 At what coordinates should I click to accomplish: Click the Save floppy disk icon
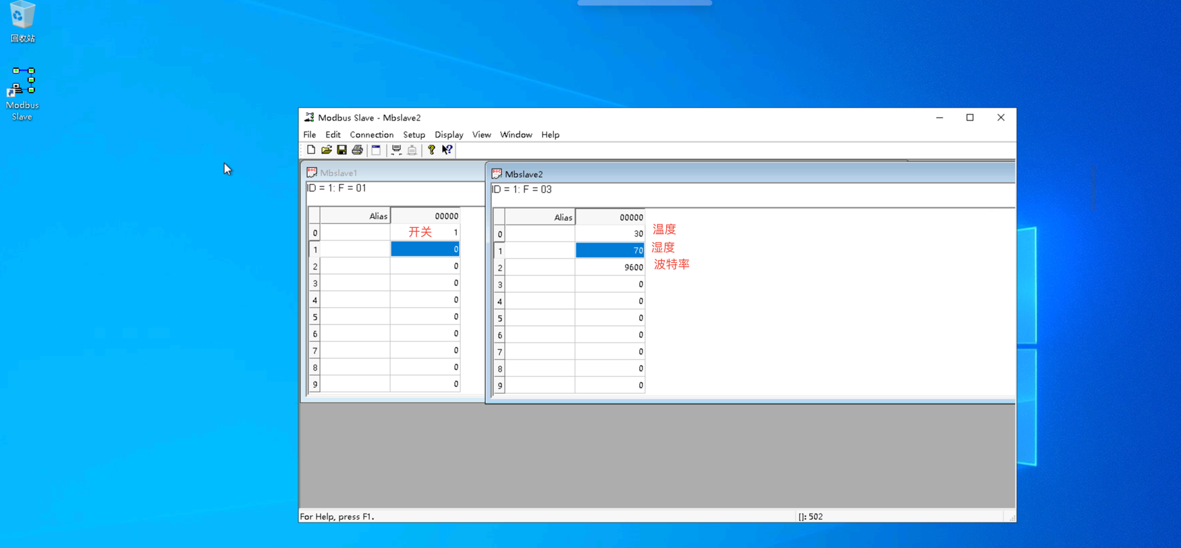pos(342,150)
